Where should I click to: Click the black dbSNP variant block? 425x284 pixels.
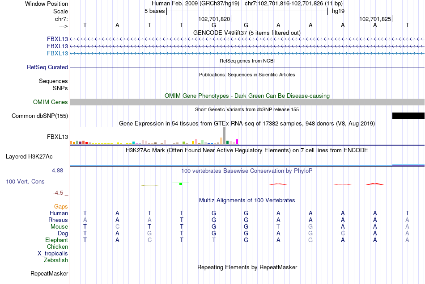tap(408, 116)
